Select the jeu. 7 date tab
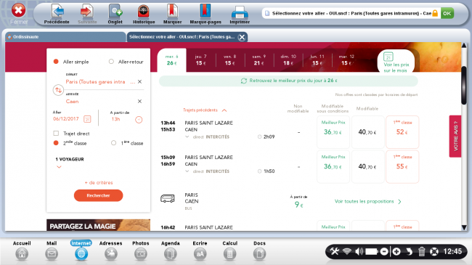Image resolution: width=472 pixels, height=265 pixels. [200, 60]
